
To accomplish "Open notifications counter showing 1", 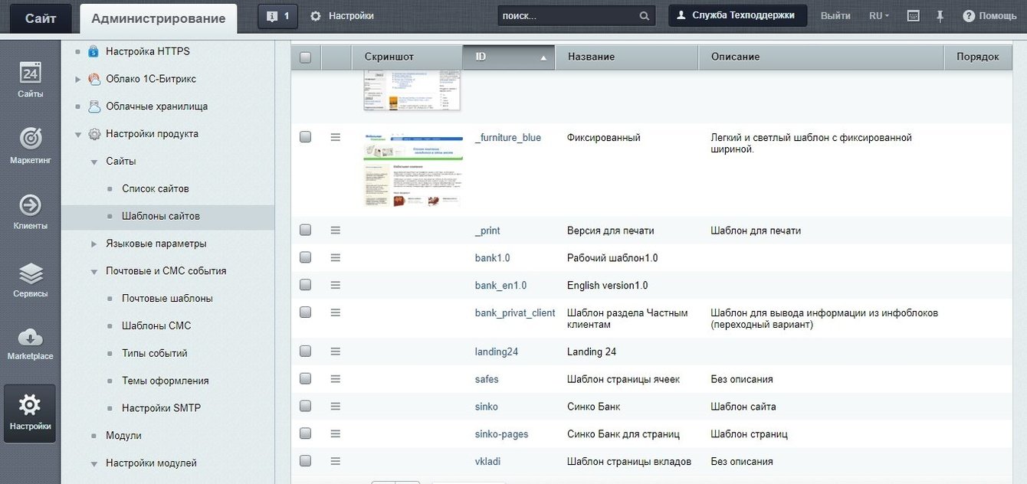I will (277, 15).
